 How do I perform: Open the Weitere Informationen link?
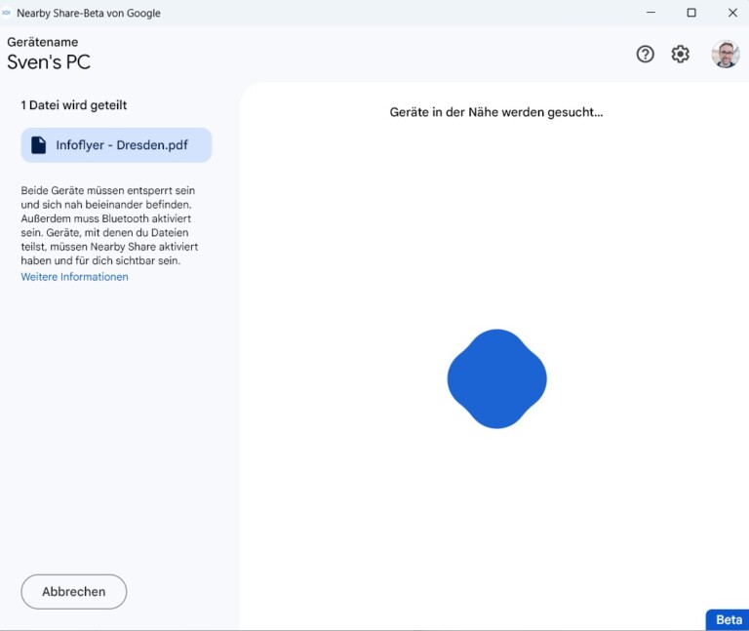74,277
